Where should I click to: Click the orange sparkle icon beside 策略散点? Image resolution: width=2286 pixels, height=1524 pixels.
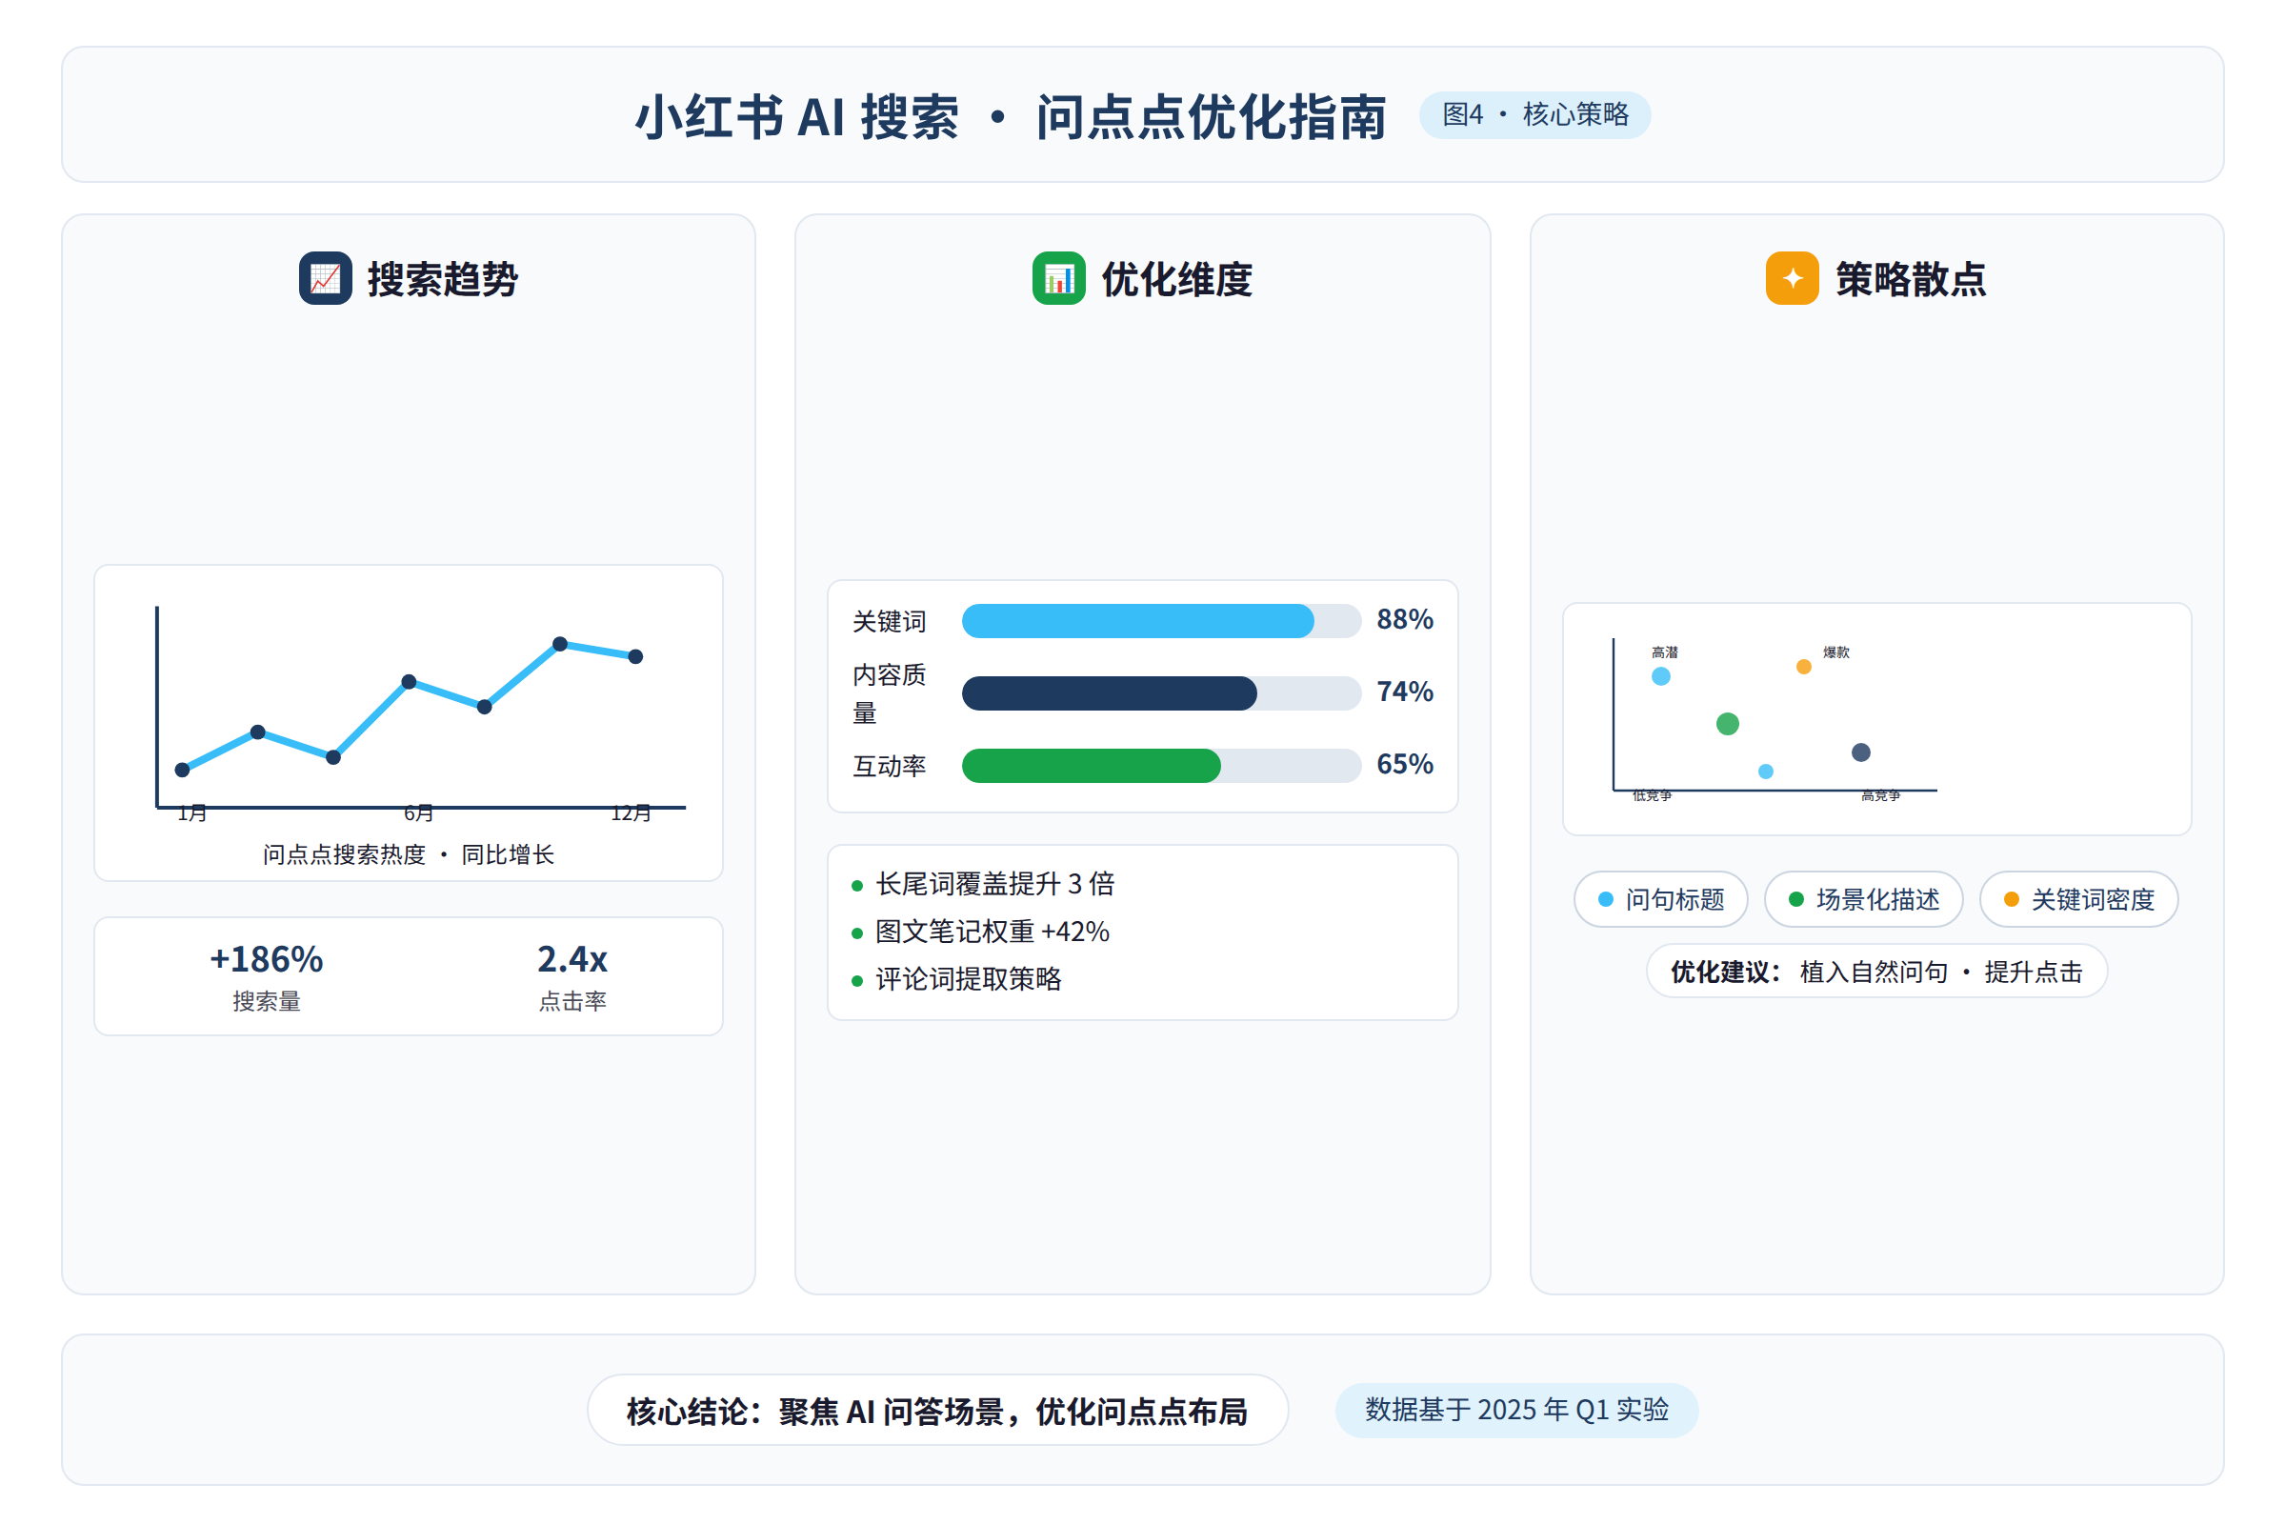point(1794,278)
